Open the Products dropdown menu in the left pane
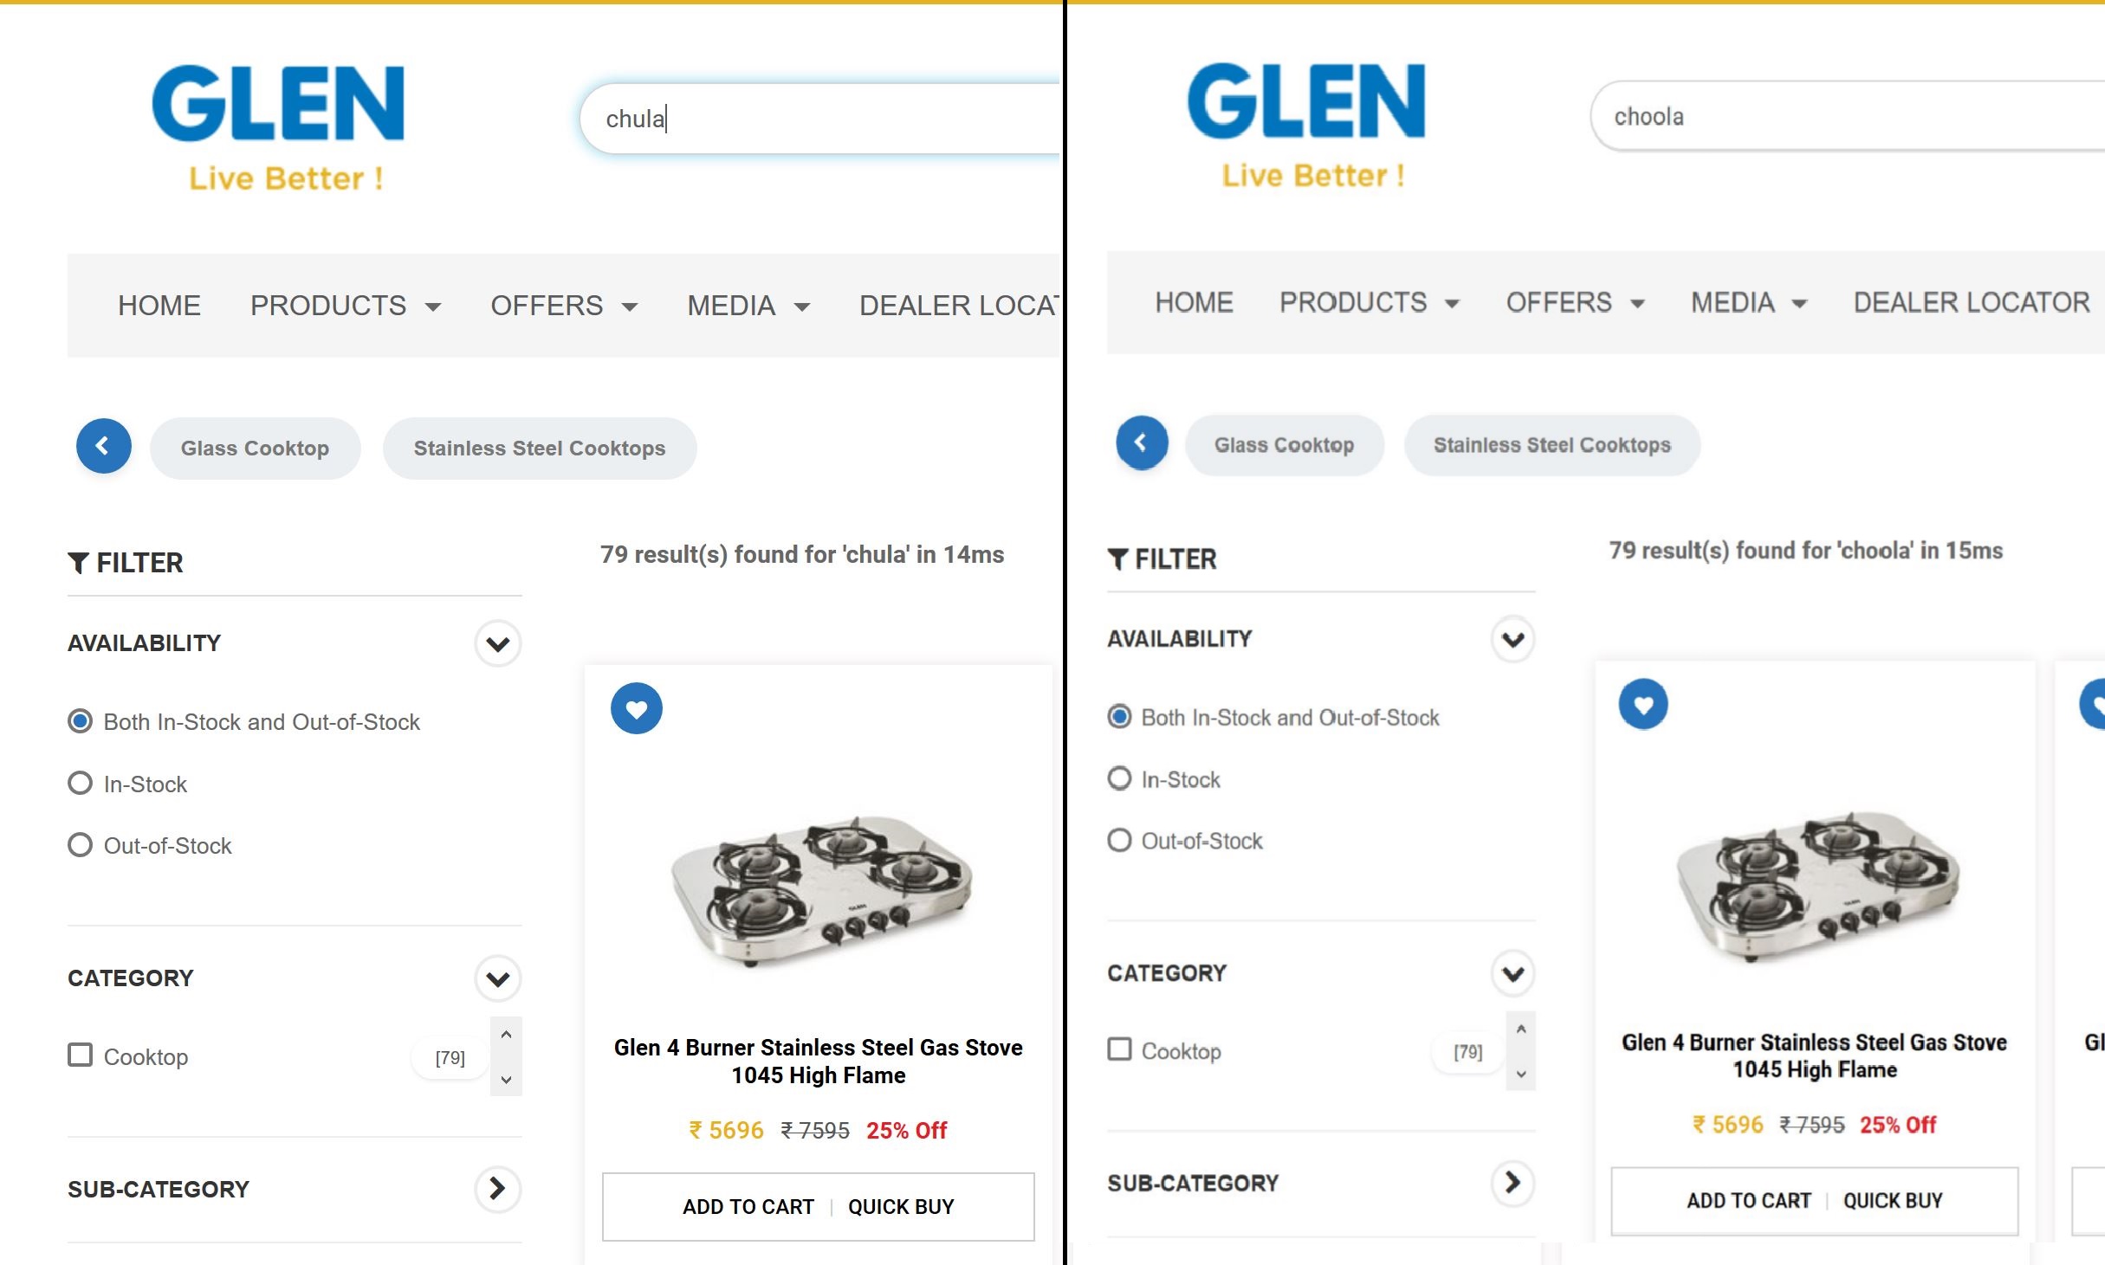This screenshot has height=1265, width=2105. pos(345,306)
